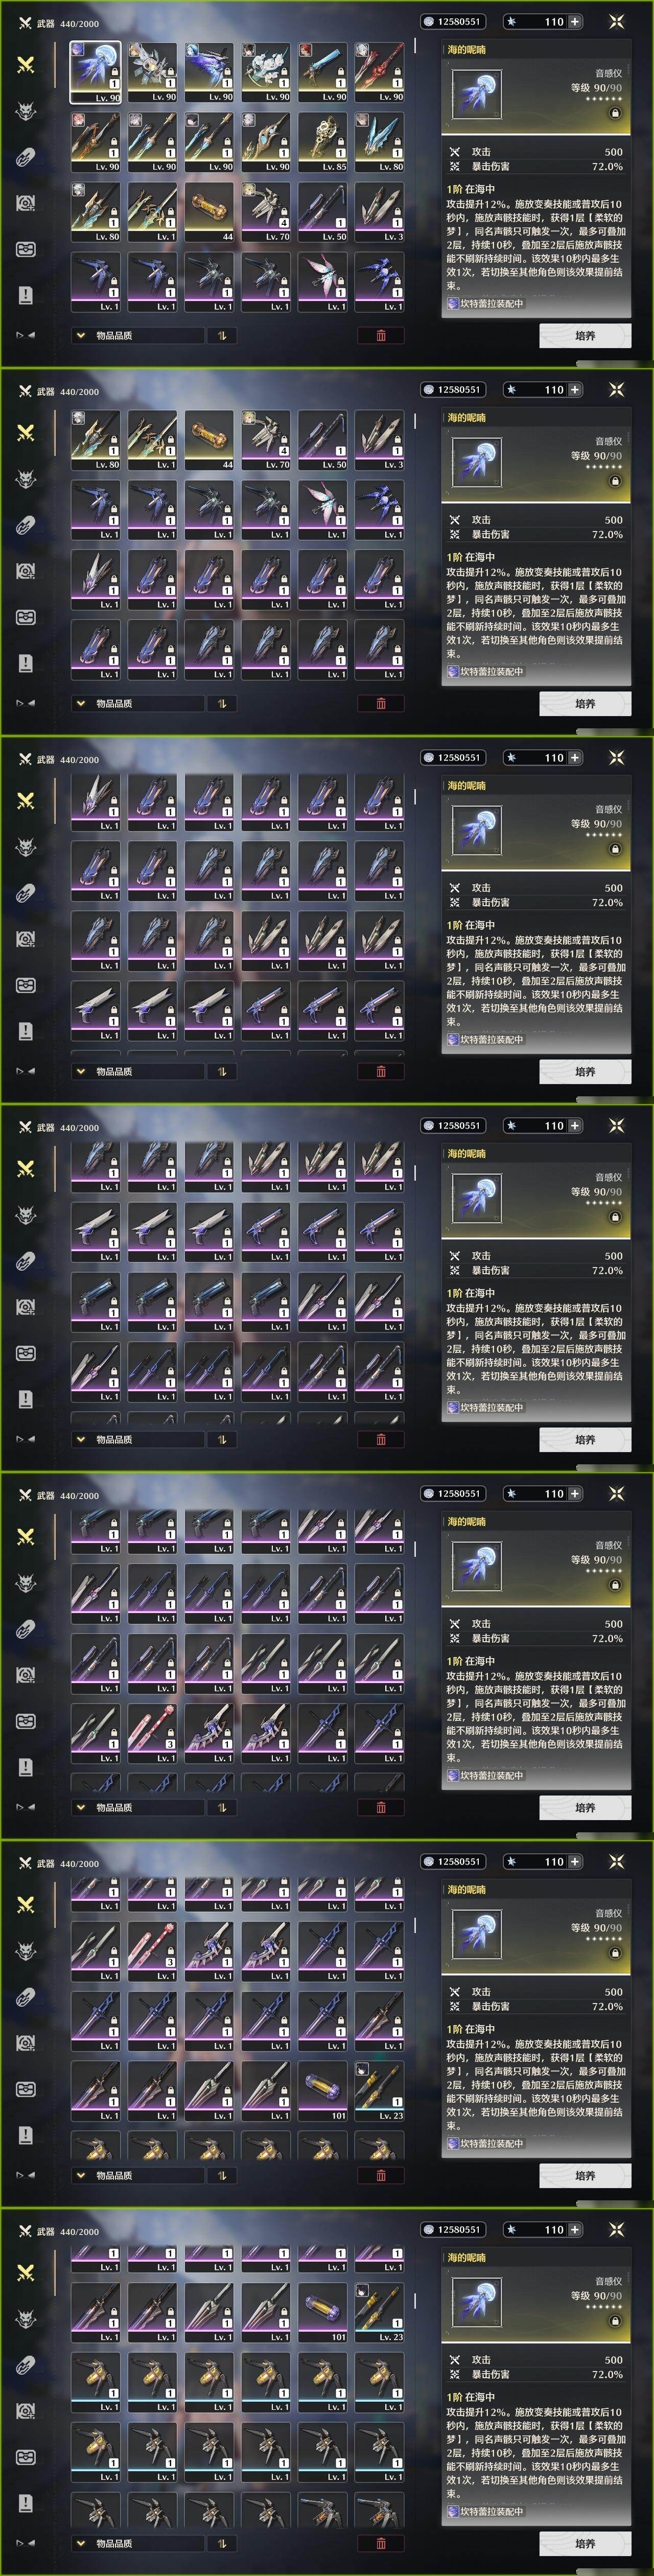Open the mask-shaped sidebar tab in the second screenshot
The height and width of the screenshot is (2576, 654).
coord(26,617)
